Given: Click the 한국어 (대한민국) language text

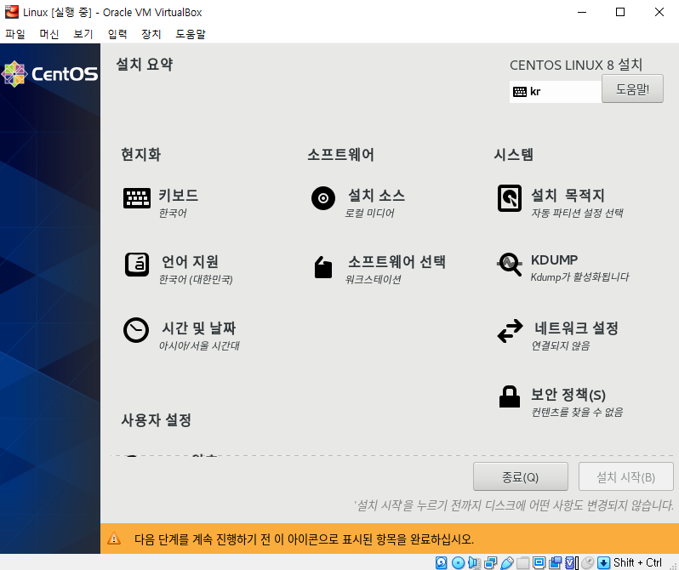Looking at the screenshot, I should [196, 279].
